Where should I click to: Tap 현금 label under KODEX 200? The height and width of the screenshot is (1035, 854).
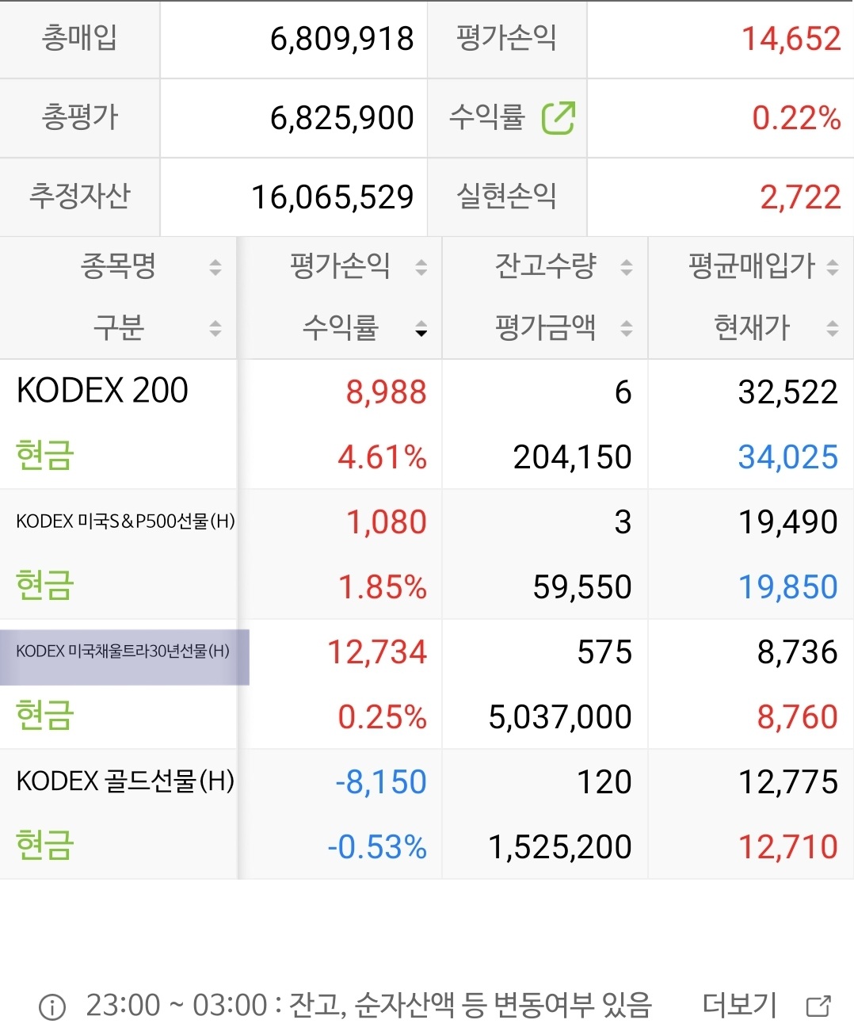[45, 456]
